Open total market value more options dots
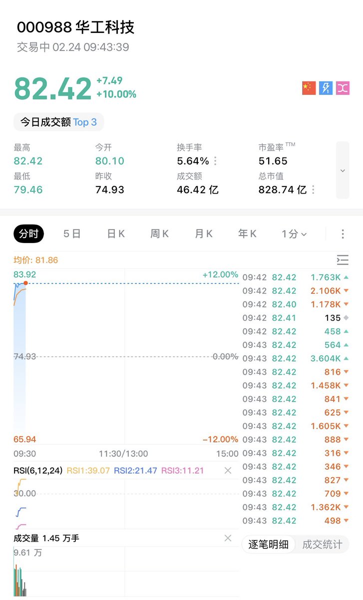Image resolution: width=363 pixels, height=600 pixels. click(313, 190)
